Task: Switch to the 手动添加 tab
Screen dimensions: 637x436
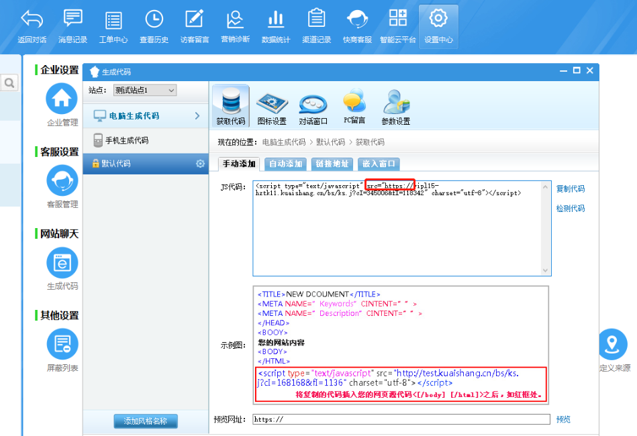Action: click(x=239, y=164)
